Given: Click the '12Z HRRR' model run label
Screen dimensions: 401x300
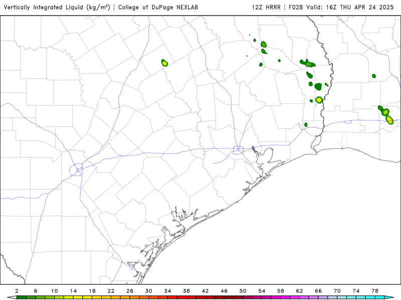Looking at the screenshot, I should [266, 7].
